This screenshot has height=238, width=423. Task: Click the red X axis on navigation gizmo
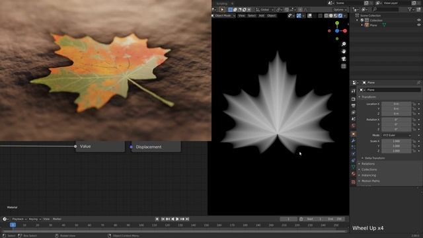point(345,31)
